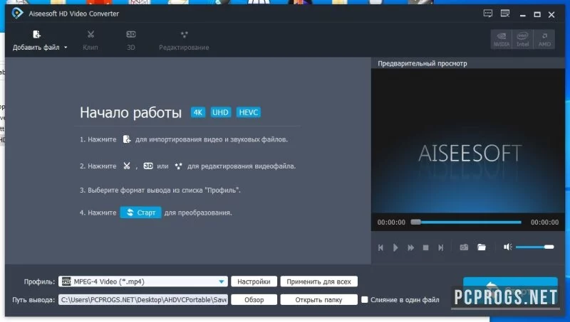Image resolution: width=570 pixels, height=322 pixels.
Task: Maximize the Aiseesoft window
Action: coord(537,14)
